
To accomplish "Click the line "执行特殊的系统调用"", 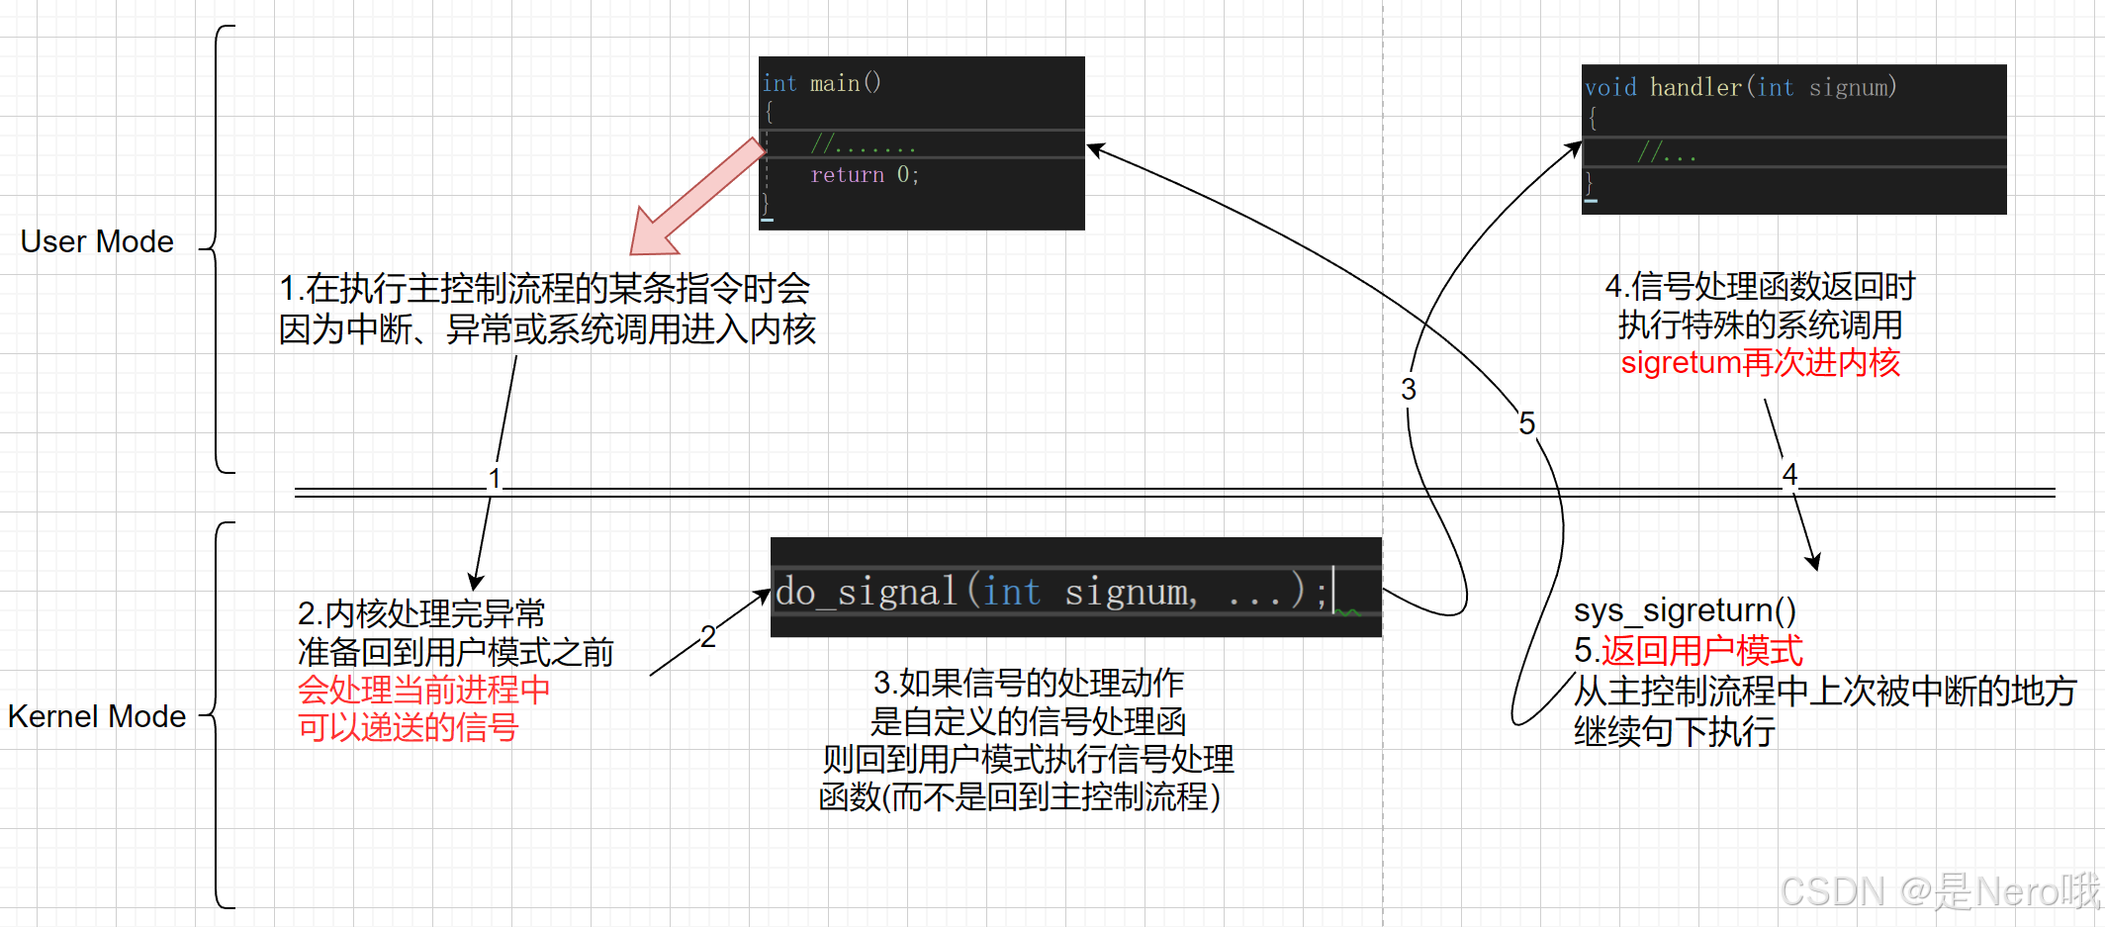I will pyautogui.click(x=1761, y=324).
